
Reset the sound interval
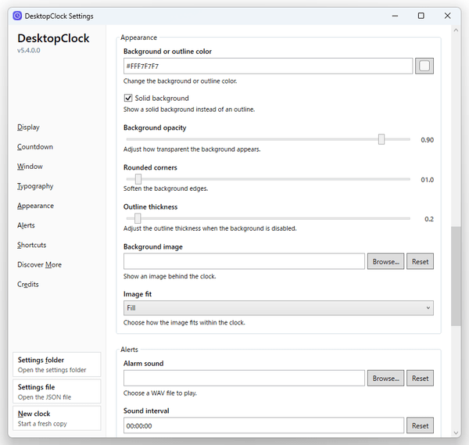420,425
